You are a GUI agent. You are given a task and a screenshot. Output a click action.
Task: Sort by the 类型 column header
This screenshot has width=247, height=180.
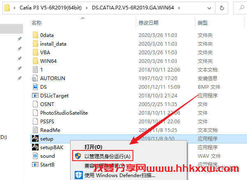[x=203, y=23]
